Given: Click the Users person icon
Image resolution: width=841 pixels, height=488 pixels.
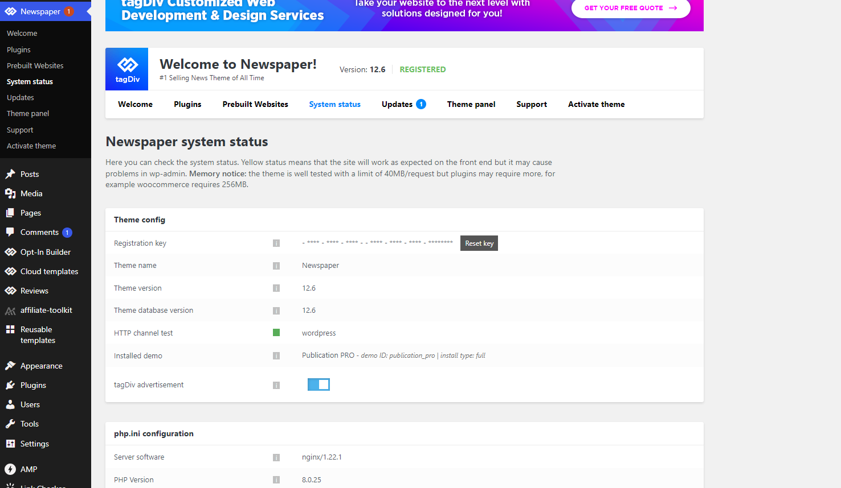Looking at the screenshot, I should 10,404.
